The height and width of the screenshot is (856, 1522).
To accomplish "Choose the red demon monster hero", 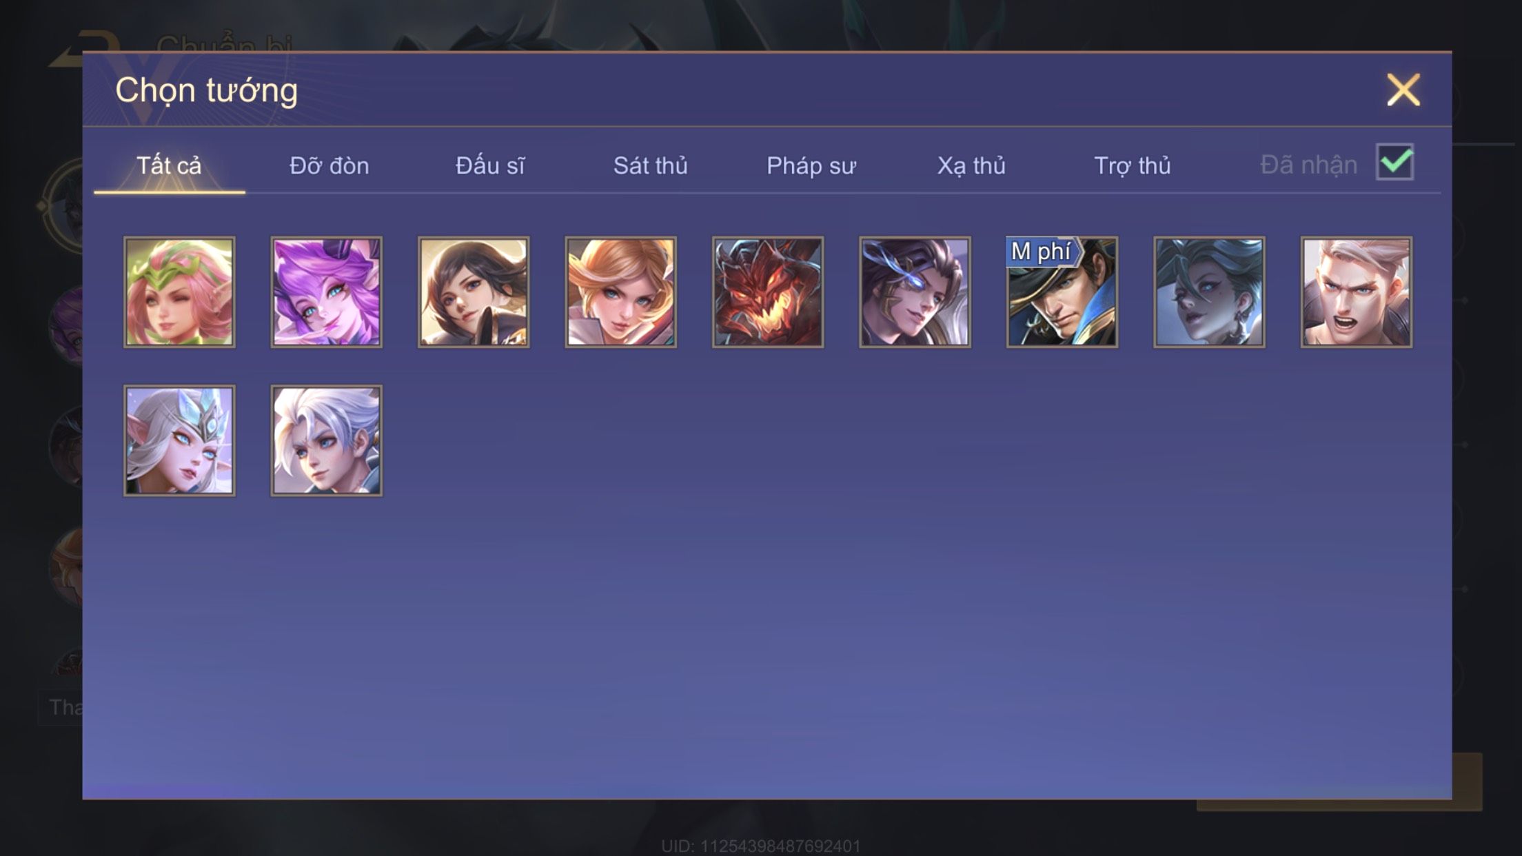I will coord(768,292).
